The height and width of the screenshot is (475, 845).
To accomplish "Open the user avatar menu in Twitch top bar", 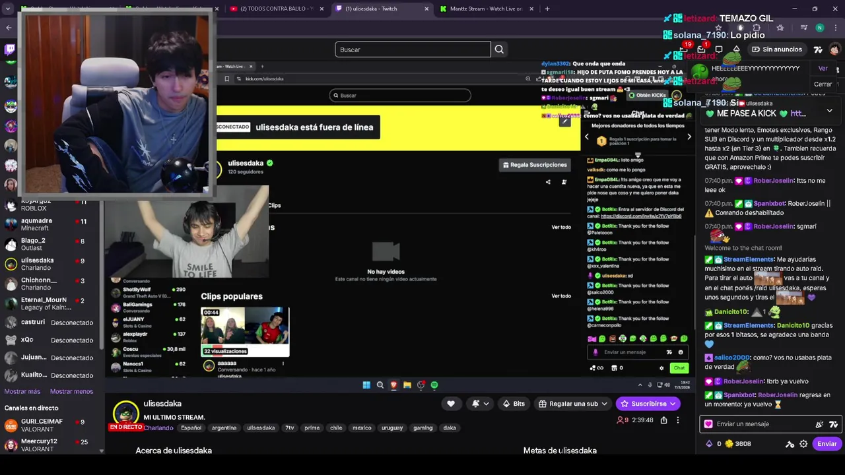I will point(835,49).
